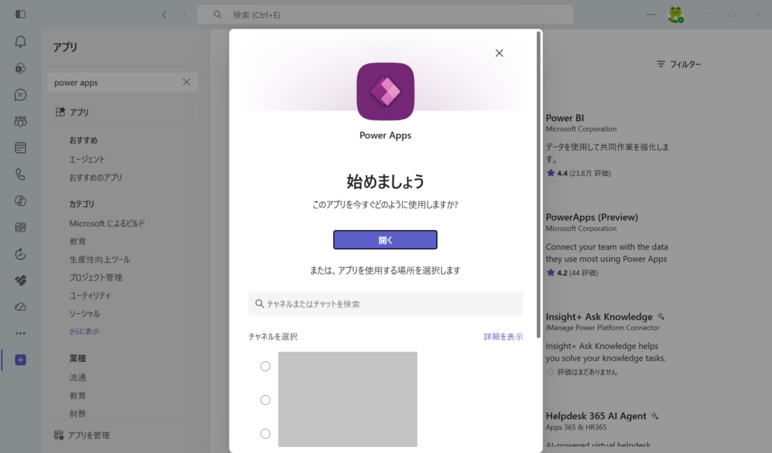Open the Insight+ Ask Knowledge app result
This screenshot has width=772, height=453.
click(599, 317)
